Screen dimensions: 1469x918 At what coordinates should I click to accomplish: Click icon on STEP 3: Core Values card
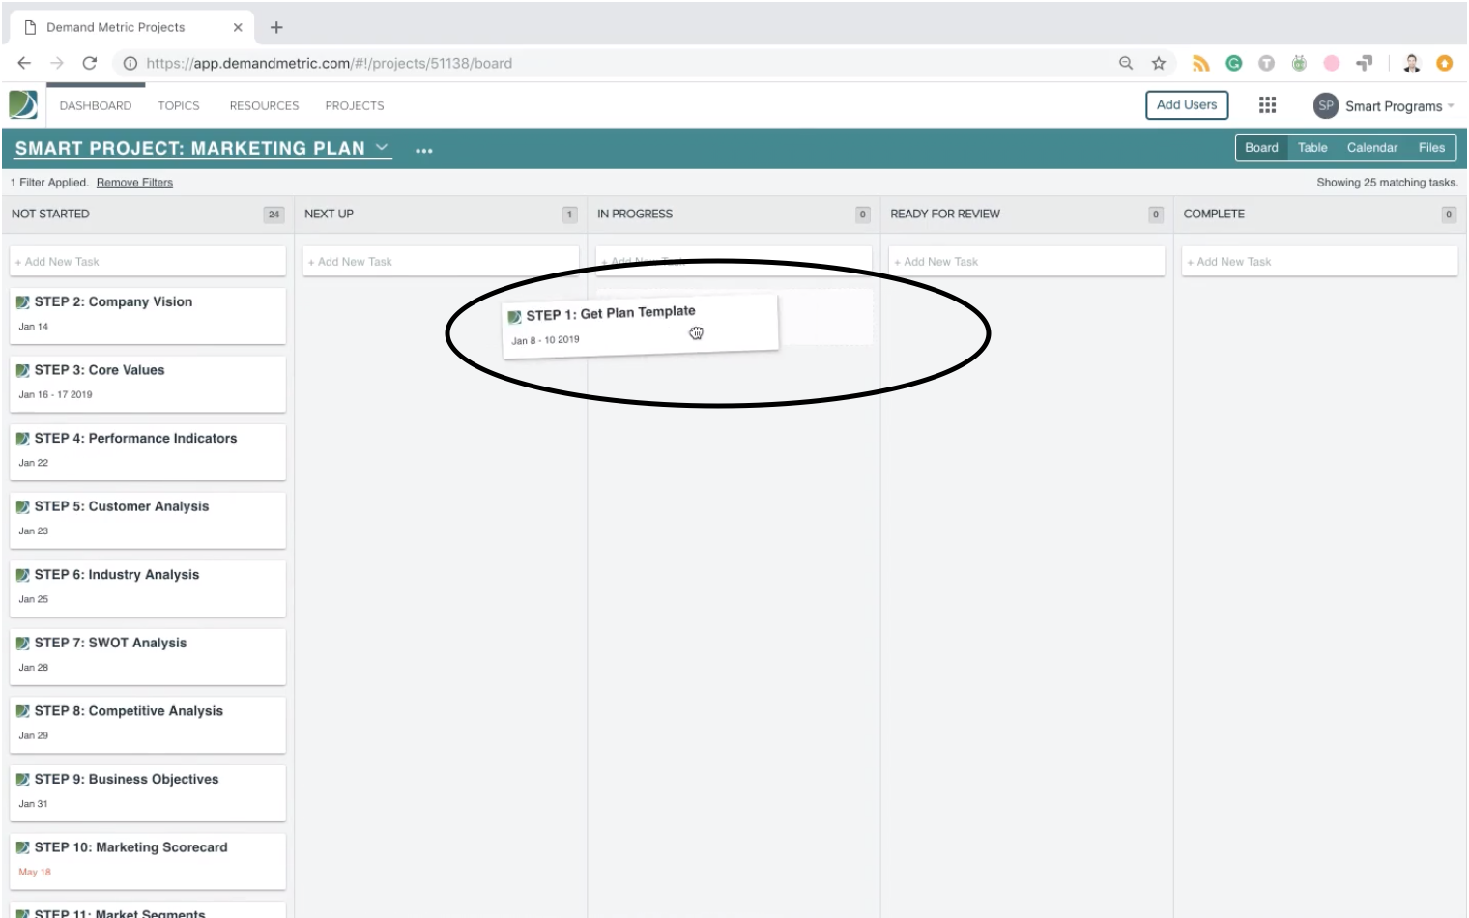pos(22,370)
